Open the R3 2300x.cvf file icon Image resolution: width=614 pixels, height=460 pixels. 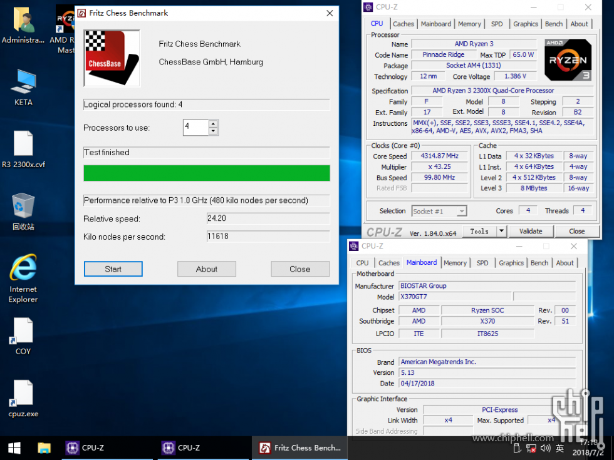[x=23, y=144]
